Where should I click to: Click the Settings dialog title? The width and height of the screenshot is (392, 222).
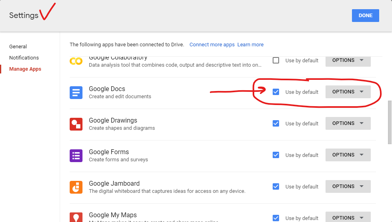click(24, 16)
